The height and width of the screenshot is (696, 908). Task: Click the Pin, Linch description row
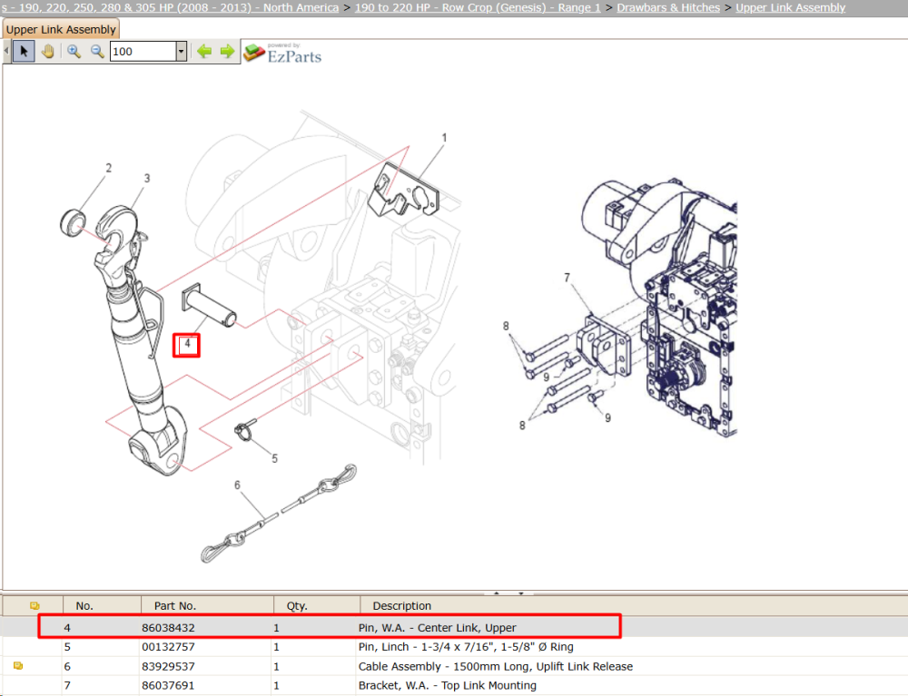466,647
